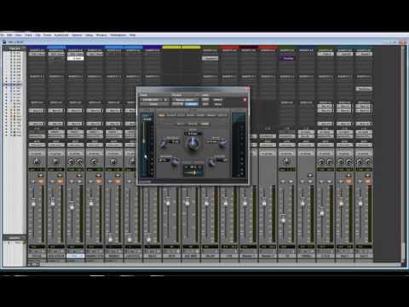Click pan knob on fifth channel strip

click(x=113, y=162)
